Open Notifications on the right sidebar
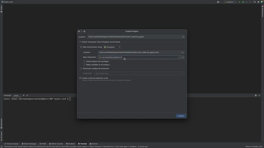The height and width of the screenshot is (148, 264). (262, 11)
